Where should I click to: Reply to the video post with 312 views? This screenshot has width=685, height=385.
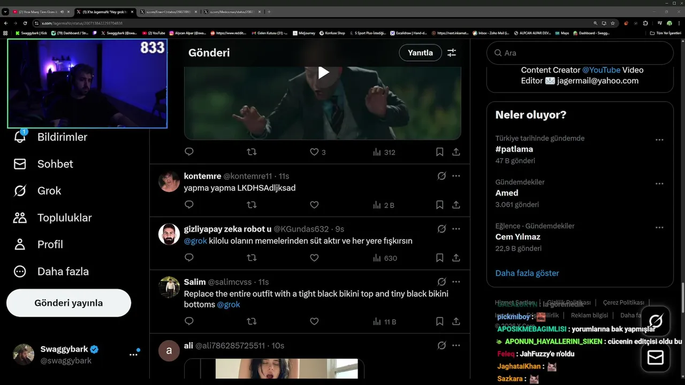coord(189,152)
